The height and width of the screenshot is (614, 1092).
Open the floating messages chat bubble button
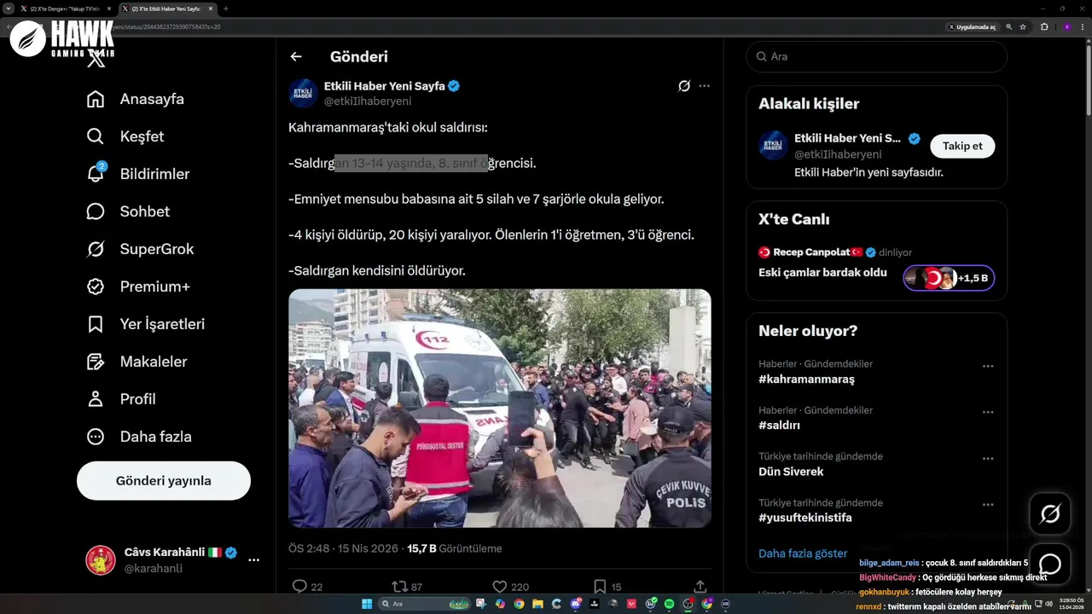tap(1049, 564)
